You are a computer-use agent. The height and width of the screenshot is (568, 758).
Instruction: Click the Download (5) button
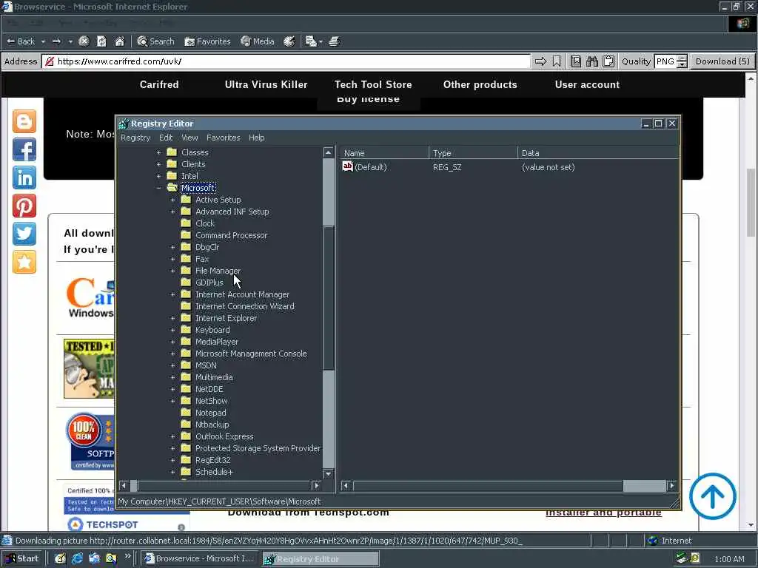722,61
